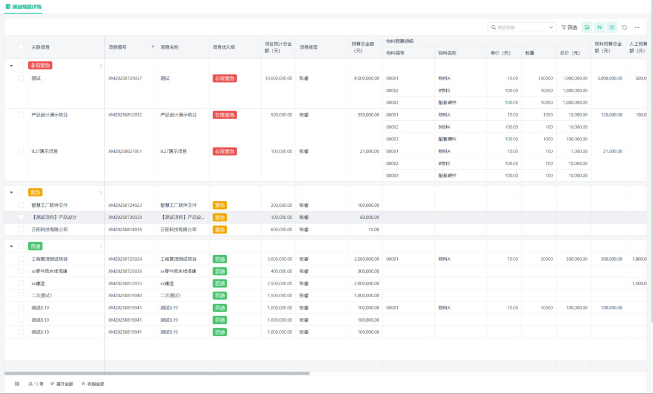Click the 展开全部 expand all button
653x394 pixels.
click(61, 384)
